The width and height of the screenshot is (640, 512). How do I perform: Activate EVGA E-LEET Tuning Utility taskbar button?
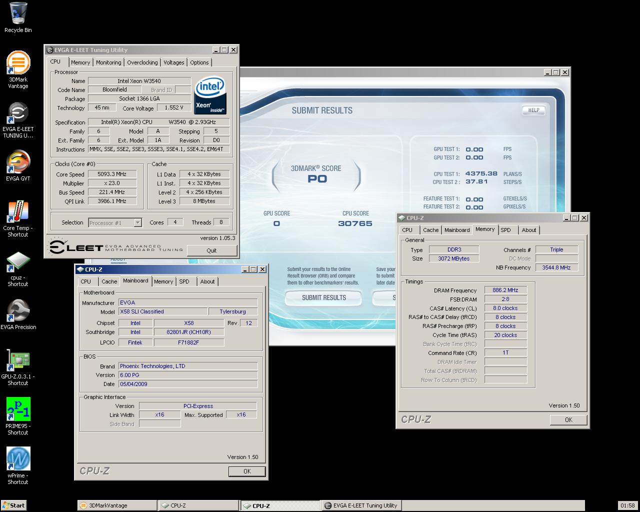point(361,505)
